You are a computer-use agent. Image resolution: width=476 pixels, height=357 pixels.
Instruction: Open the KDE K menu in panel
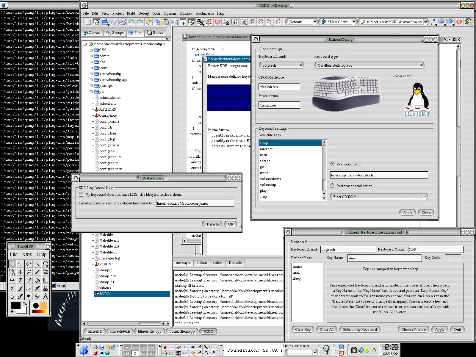pyautogui.click(x=84, y=350)
